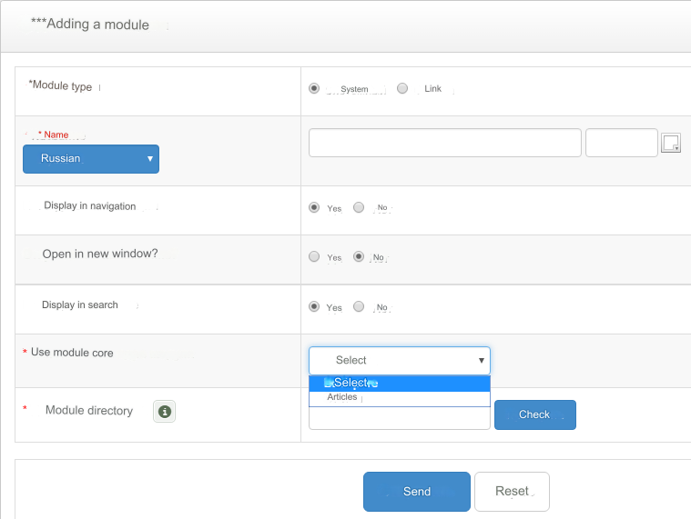Select No for Open in new window
Viewport: 691px width, 519px height.
click(x=359, y=256)
